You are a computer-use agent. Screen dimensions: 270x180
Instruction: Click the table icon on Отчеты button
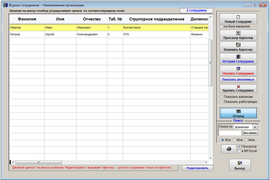pyautogui.click(x=238, y=111)
